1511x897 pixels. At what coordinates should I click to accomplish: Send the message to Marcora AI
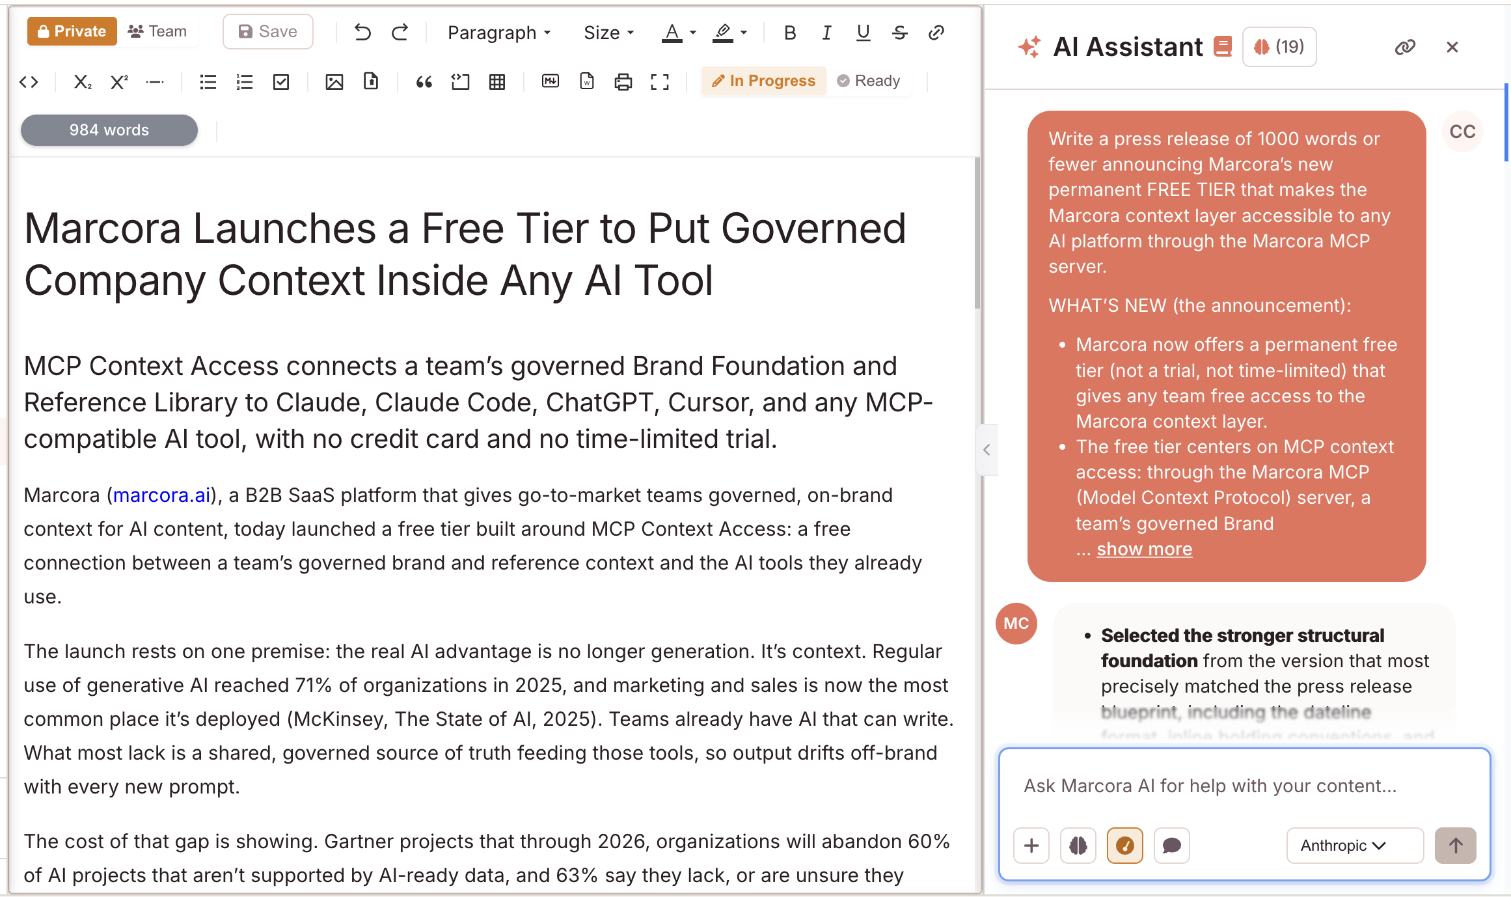1456,845
